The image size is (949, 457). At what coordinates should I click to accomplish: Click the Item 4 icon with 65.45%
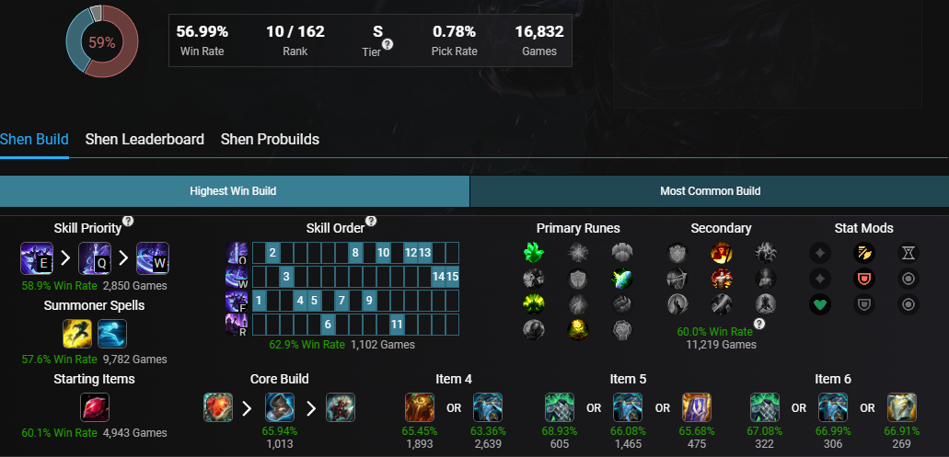[420, 406]
